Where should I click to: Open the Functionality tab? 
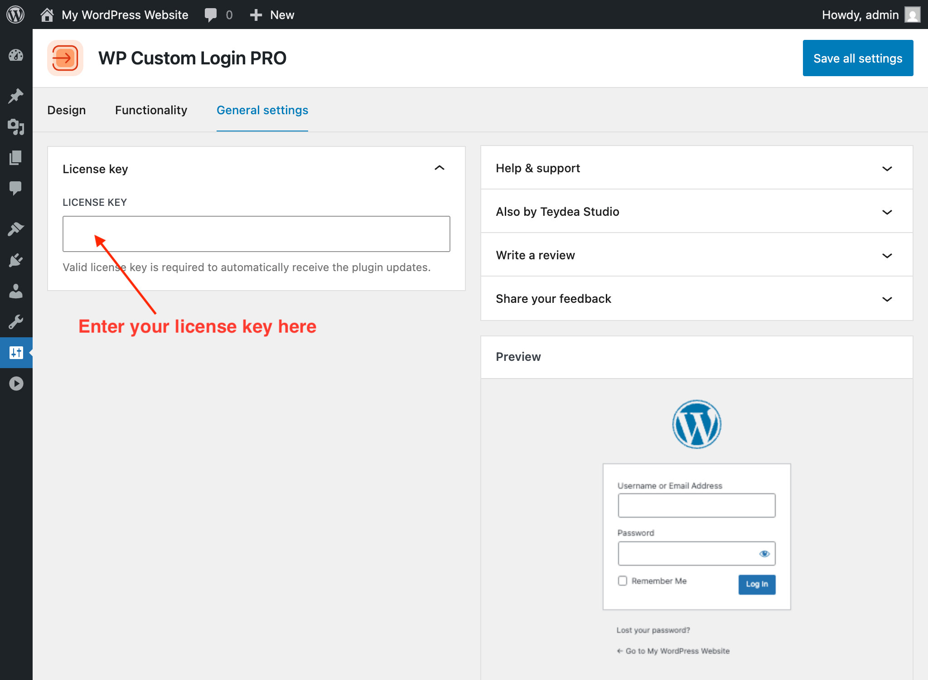151,110
